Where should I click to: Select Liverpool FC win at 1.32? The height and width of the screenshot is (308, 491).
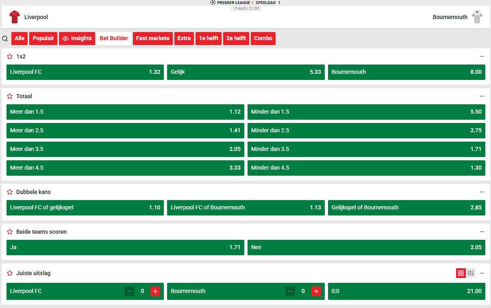85,72
